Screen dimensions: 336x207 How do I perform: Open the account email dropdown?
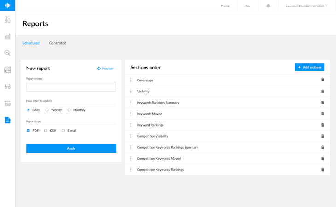point(307,6)
